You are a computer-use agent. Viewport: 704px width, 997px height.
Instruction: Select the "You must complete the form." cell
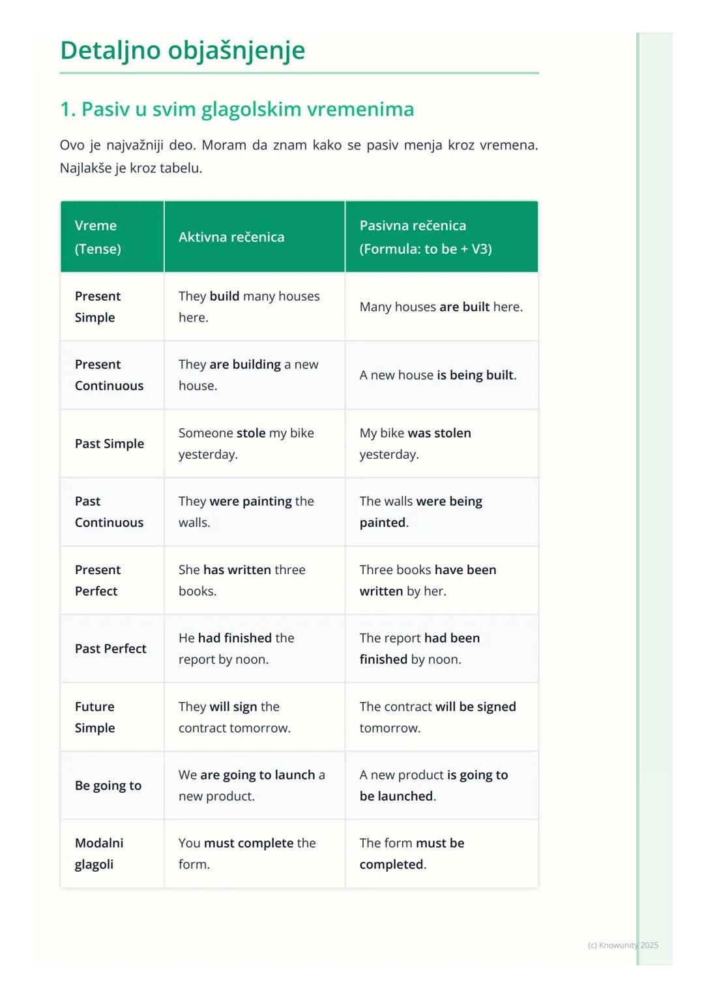(x=247, y=853)
